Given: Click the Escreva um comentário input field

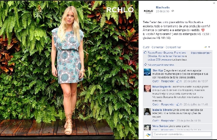Looking at the screenshot, I should click(x=182, y=134).
